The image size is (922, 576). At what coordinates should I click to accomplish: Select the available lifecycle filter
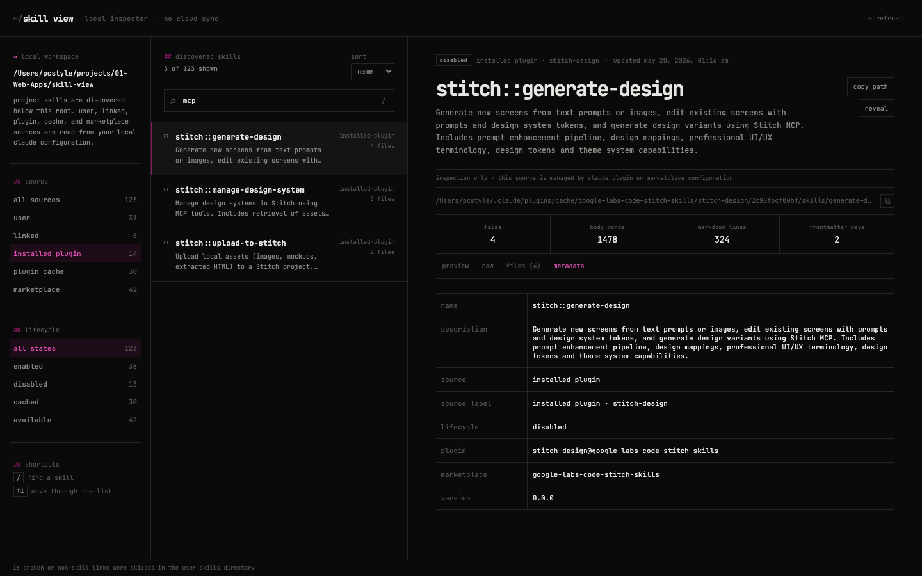pyautogui.click(x=76, y=420)
